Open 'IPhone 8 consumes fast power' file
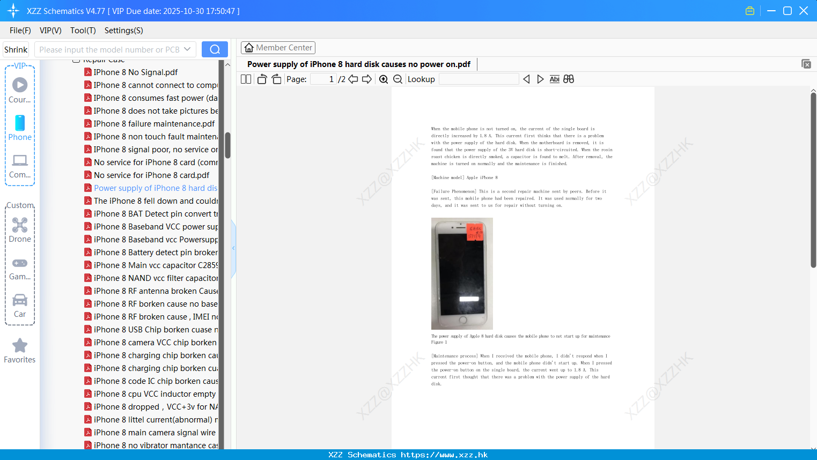This screenshot has width=817, height=460. [151, 98]
